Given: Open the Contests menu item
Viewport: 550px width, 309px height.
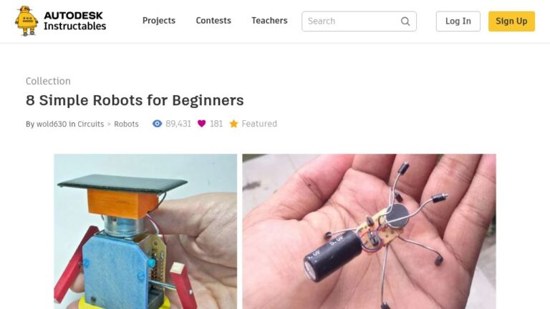Looking at the screenshot, I should (x=213, y=21).
